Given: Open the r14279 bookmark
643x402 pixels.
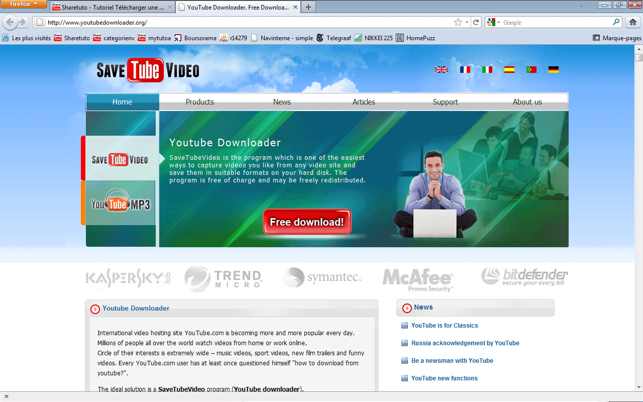Looking at the screenshot, I should point(234,38).
